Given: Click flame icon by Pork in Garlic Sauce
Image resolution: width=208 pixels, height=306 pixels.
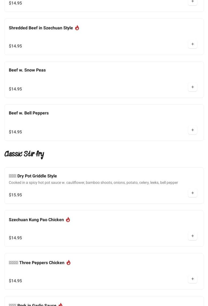Looking at the screenshot, I should (x=60, y=304).
